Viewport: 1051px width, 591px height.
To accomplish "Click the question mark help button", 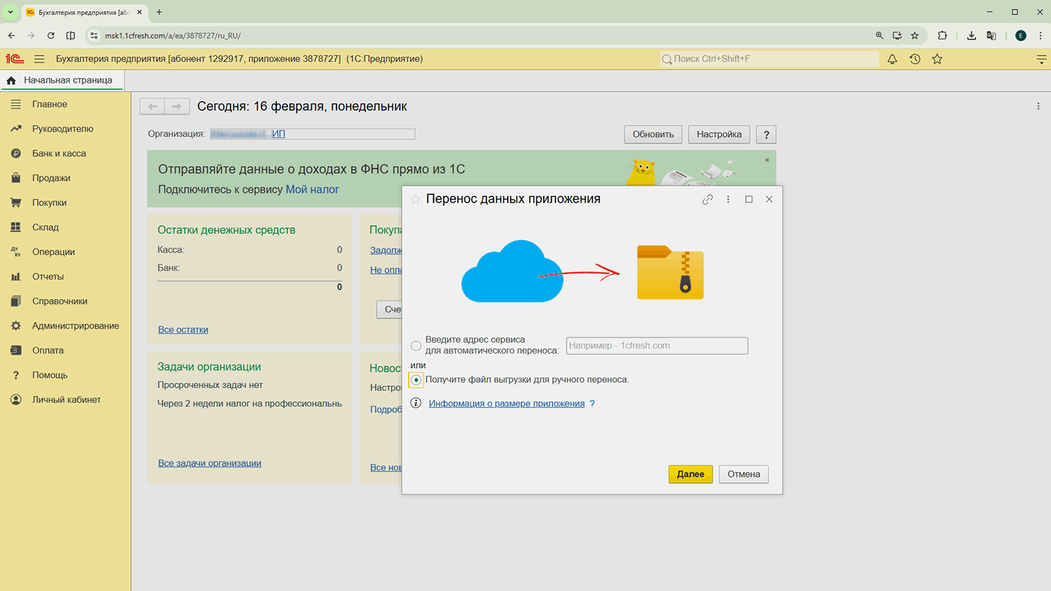I will click(x=766, y=134).
